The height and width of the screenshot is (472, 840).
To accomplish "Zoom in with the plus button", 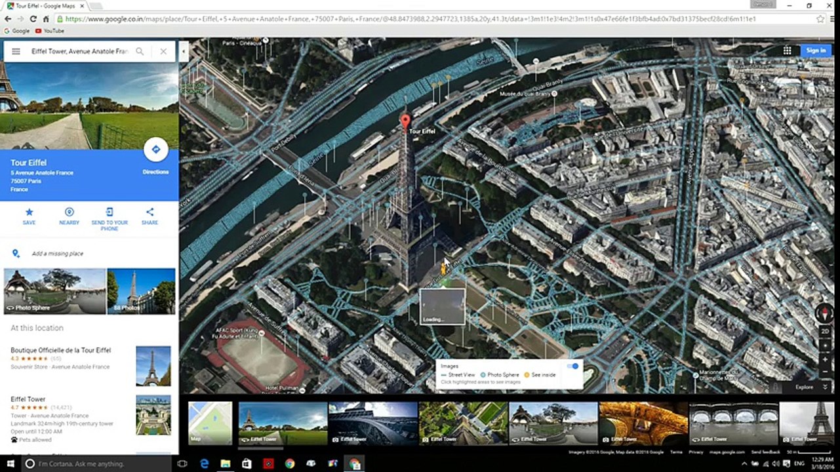I will point(825,360).
